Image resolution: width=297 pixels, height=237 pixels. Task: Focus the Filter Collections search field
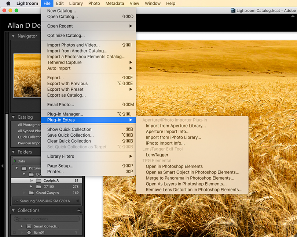click(x=47, y=219)
